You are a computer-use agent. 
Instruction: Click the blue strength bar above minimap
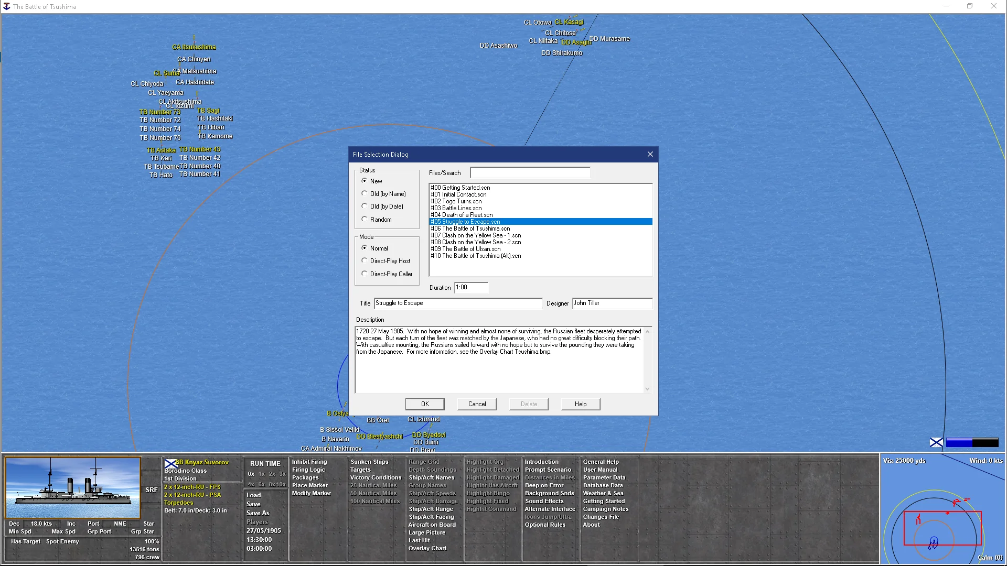coord(971,443)
